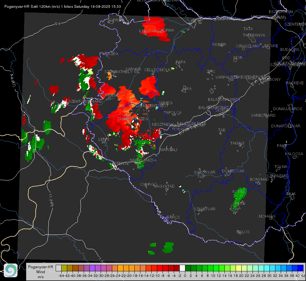The height and width of the screenshot is (281, 306).
Task: Click the CELLDOMOLK city label
Action: click(x=158, y=70)
